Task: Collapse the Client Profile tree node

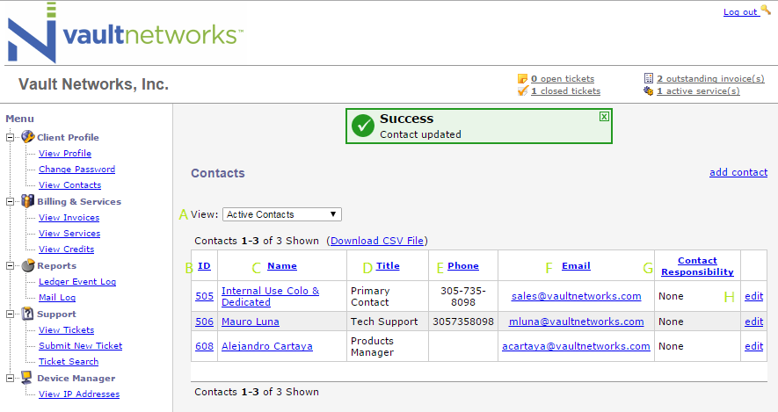Action: [x=10, y=137]
